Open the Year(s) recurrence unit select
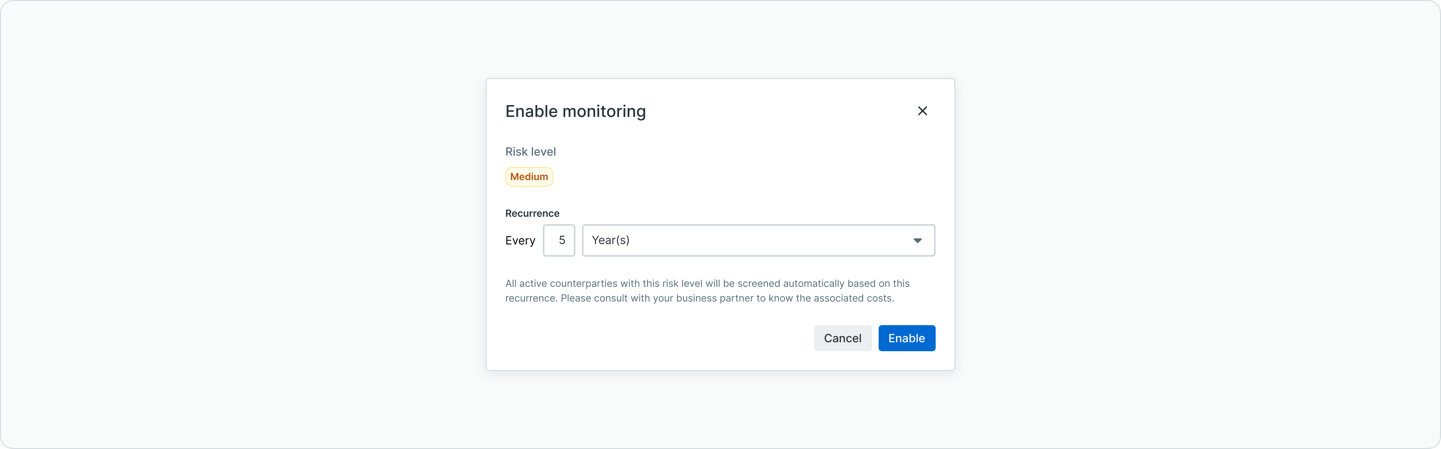The width and height of the screenshot is (1441, 449). 758,240
